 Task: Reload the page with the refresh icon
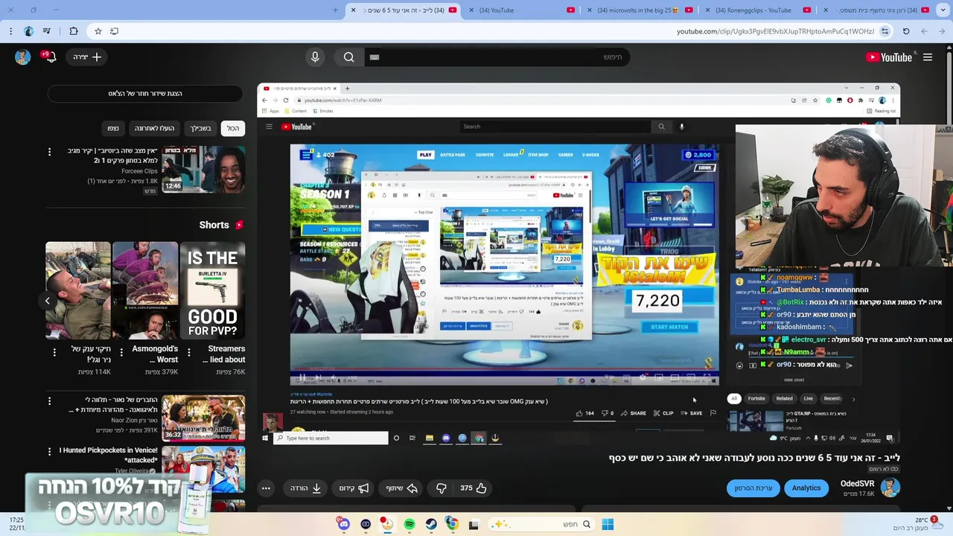[906, 31]
